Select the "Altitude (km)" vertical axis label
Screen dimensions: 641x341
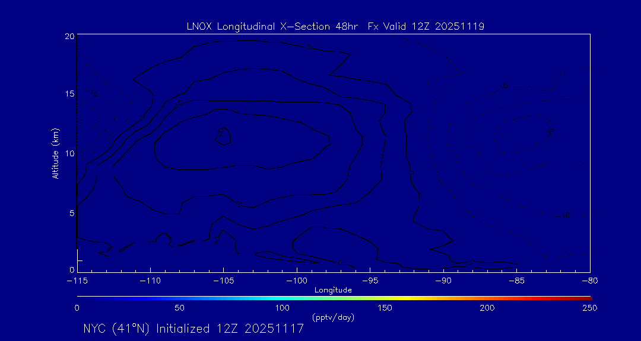(56, 153)
